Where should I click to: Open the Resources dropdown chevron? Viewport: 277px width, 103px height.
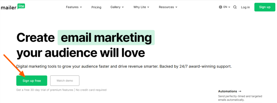(x=176, y=7)
